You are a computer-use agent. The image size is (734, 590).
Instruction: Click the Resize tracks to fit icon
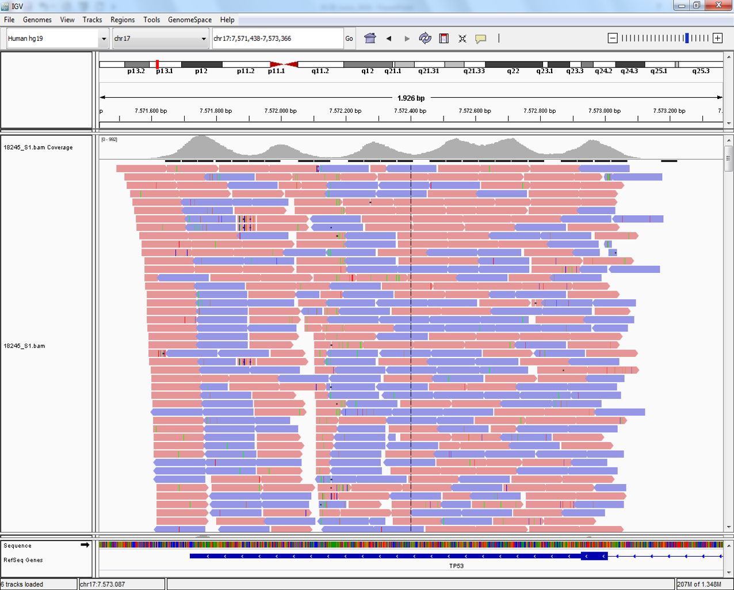pos(462,39)
